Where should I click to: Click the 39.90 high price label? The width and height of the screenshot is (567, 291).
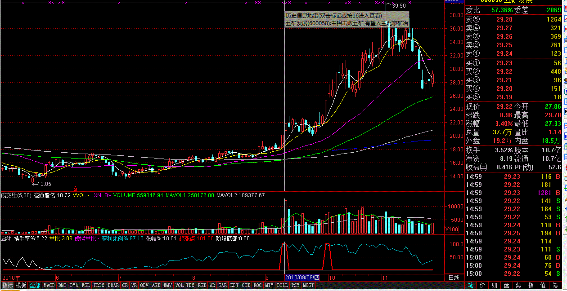point(399,6)
